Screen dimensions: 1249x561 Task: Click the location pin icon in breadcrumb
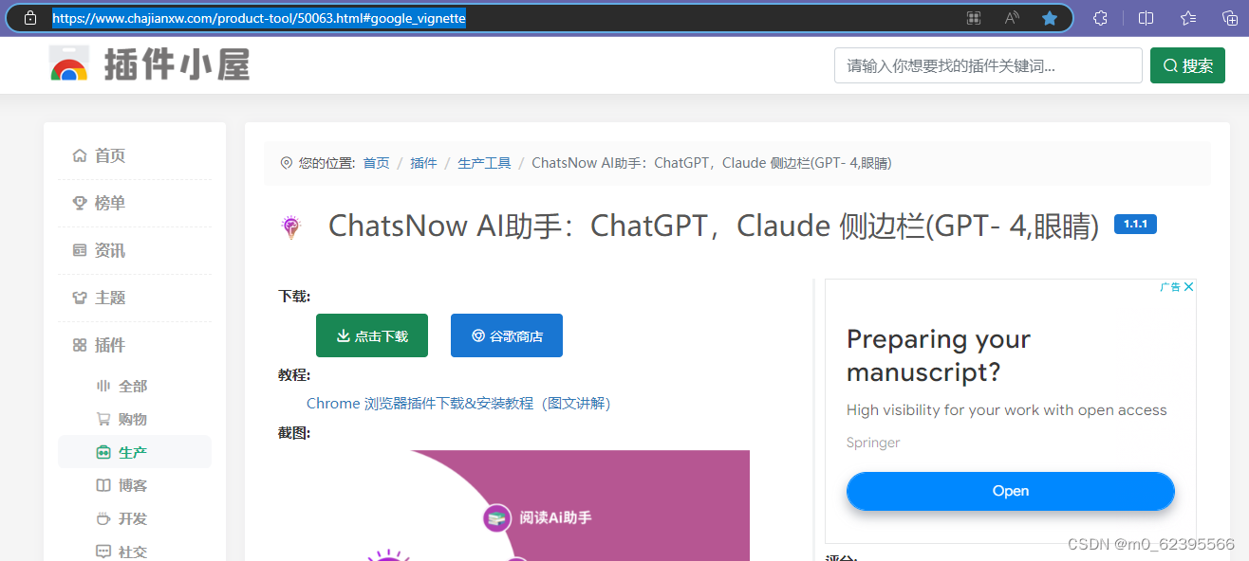(x=287, y=163)
